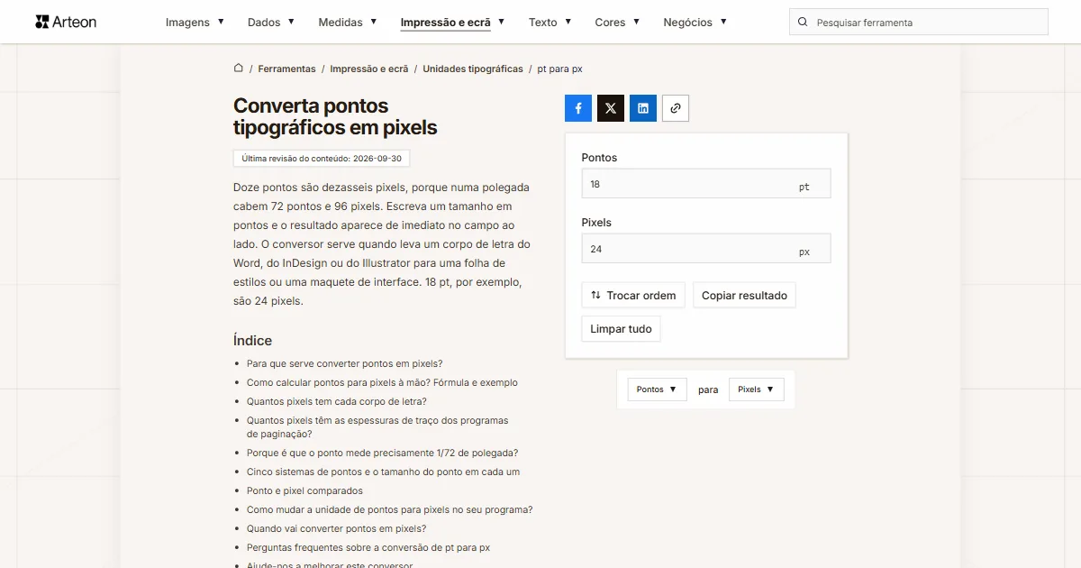Go to Impressão e ecrã breadcrumb
Screen dimensions: 1081x568
(369, 69)
